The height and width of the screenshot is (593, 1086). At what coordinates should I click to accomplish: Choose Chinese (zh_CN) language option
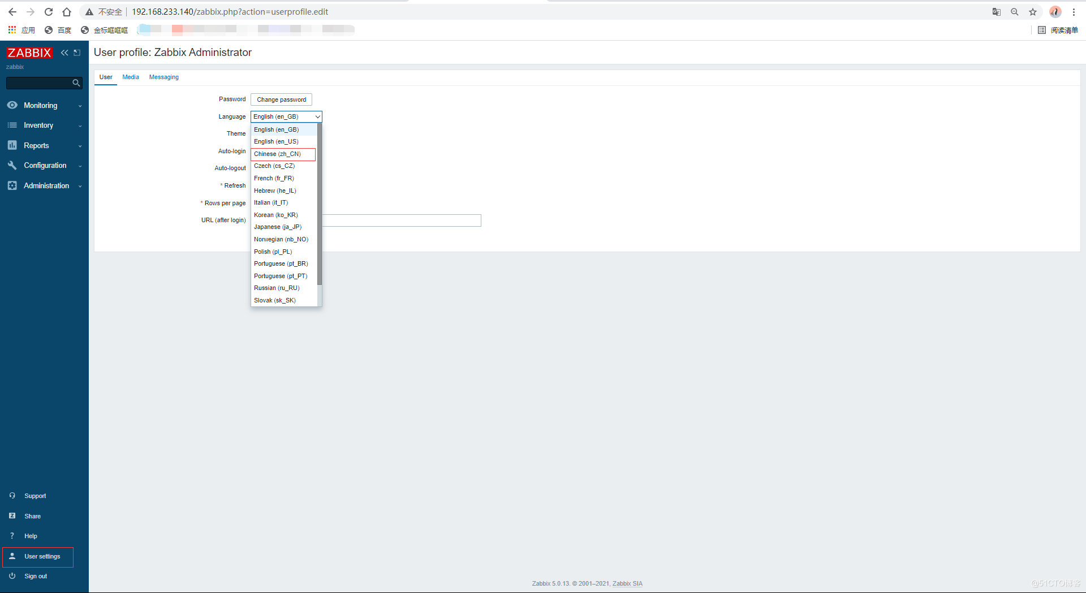pyautogui.click(x=284, y=154)
